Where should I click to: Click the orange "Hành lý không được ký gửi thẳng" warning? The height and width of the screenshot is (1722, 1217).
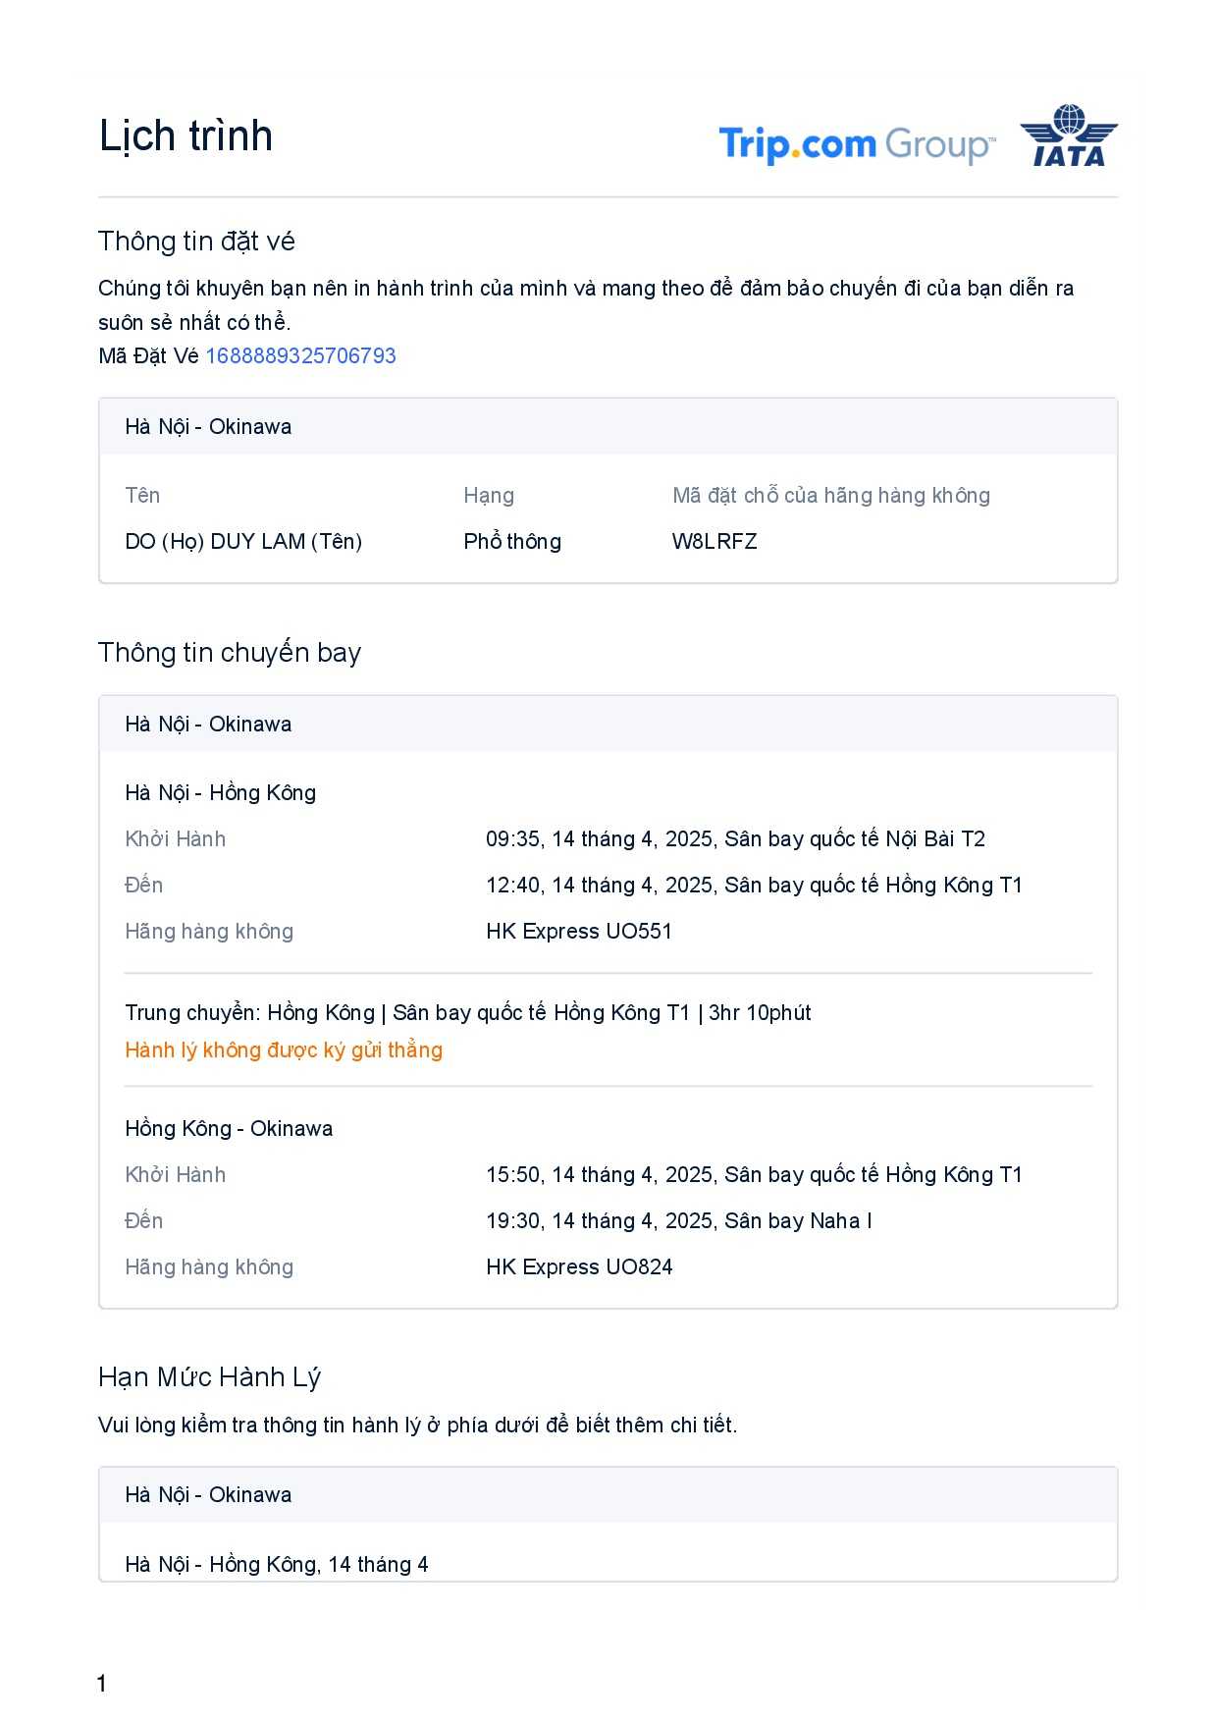pos(284,1050)
